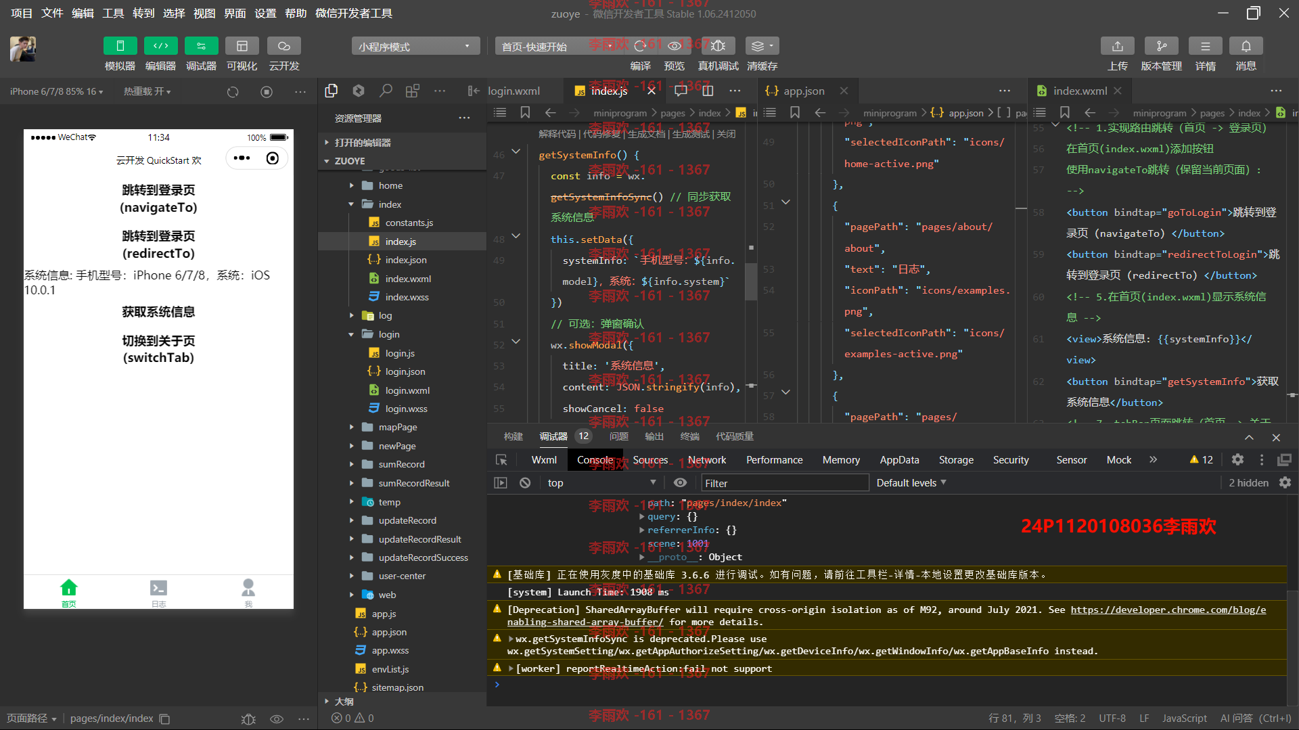Click the element inspector picker icon
Viewport: 1299px width, 730px height.
pyautogui.click(x=501, y=460)
